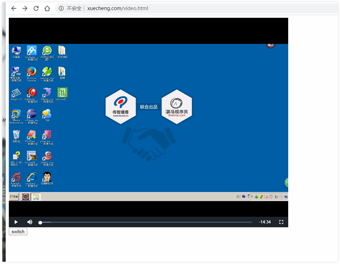This screenshot has height=264, width=340.
Task: Click the EditPlus shortcut icon
Action: pos(32,137)
